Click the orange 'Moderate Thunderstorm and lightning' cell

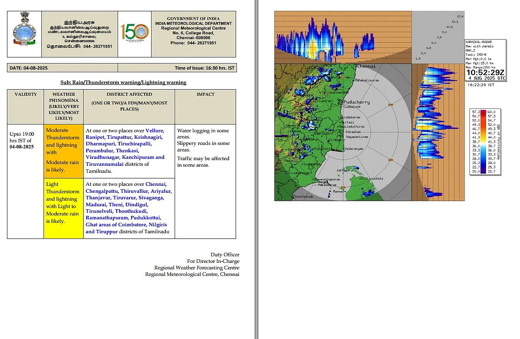pyautogui.click(x=63, y=151)
